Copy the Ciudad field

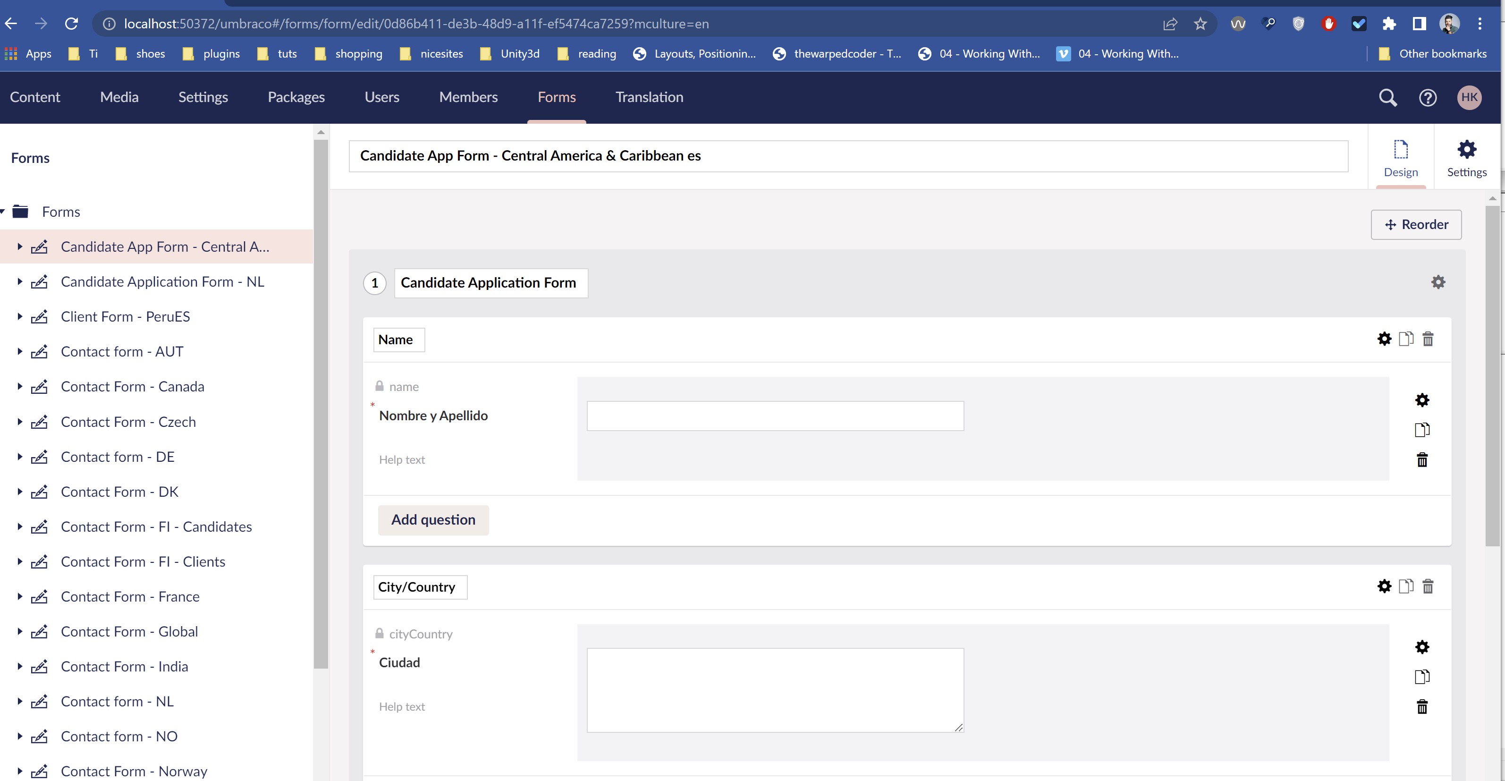[x=1422, y=677]
